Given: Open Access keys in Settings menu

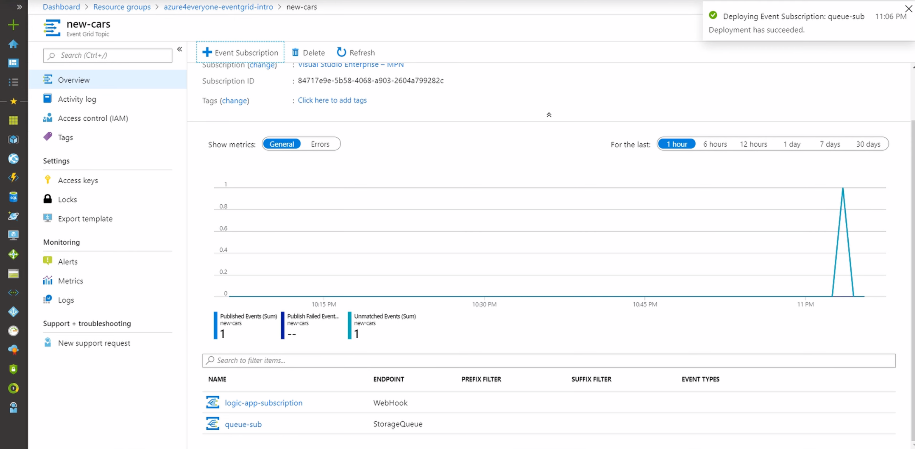Looking at the screenshot, I should point(78,180).
